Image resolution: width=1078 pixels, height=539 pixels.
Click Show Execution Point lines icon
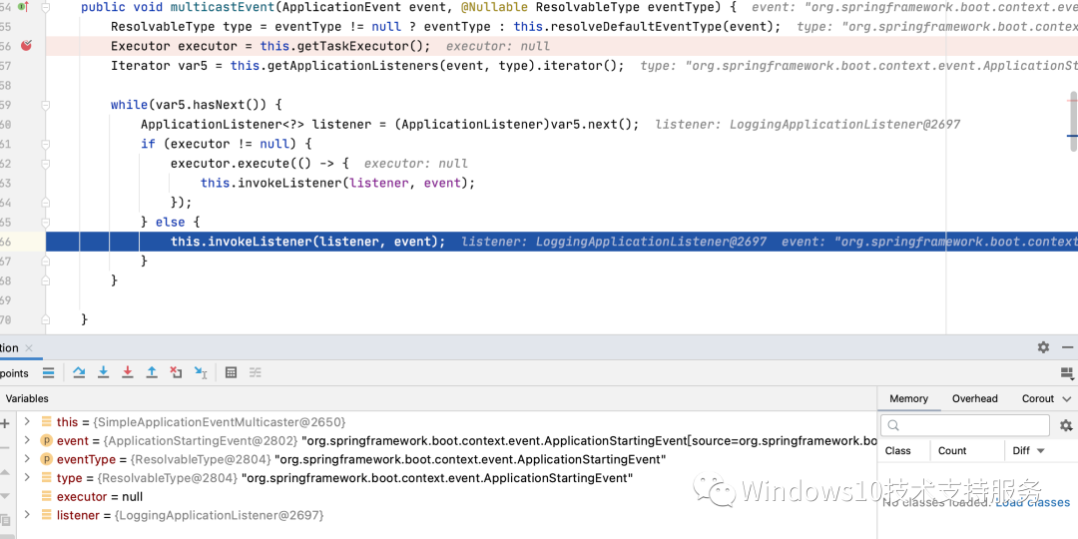pyautogui.click(x=48, y=372)
